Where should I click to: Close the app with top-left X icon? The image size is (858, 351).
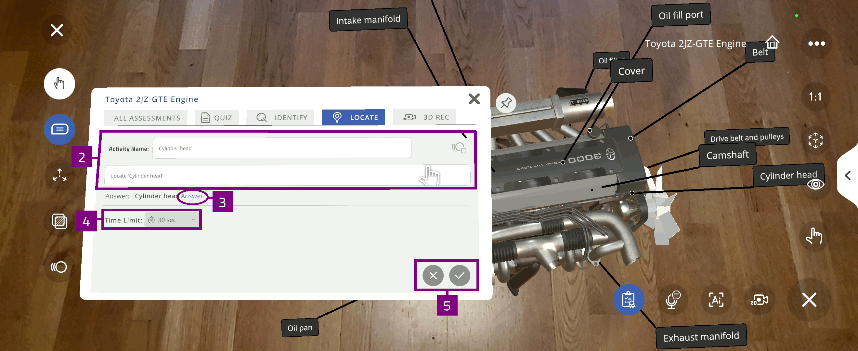click(x=57, y=30)
